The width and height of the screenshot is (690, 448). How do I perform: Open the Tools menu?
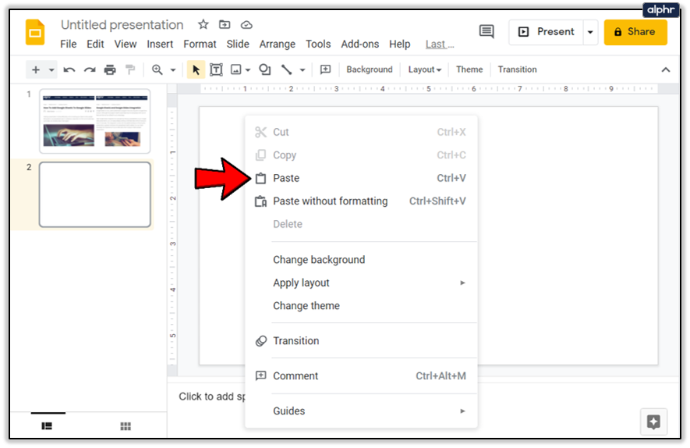(x=318, y=44)
